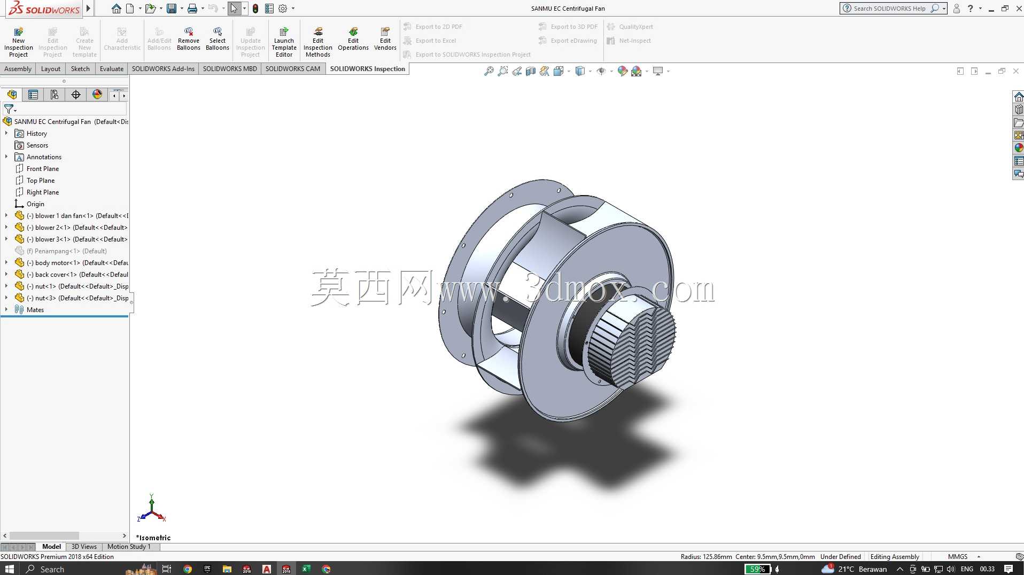
Task: Open SOLIDWORKS Resources task pane icon
Action: [1019, 97]
